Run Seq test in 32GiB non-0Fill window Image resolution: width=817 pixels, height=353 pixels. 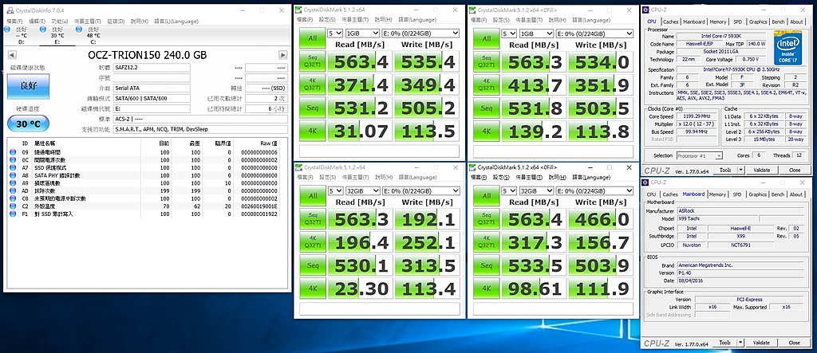(312, 265)
